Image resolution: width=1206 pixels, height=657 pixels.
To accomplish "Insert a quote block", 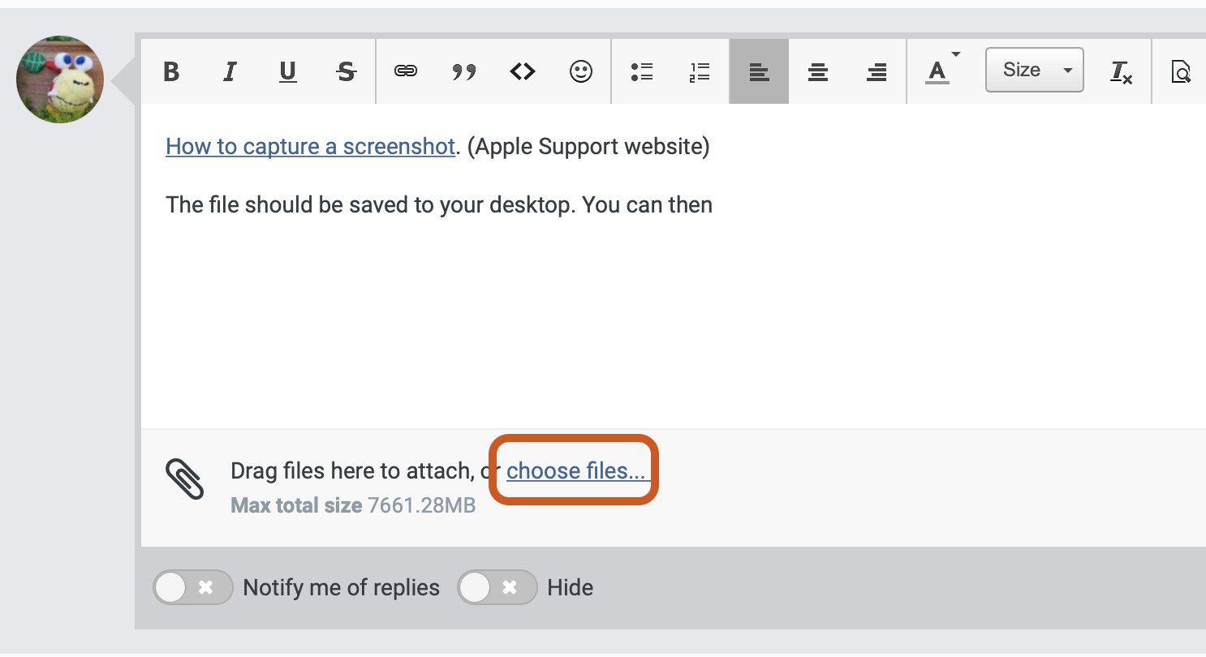I will 464,71.
